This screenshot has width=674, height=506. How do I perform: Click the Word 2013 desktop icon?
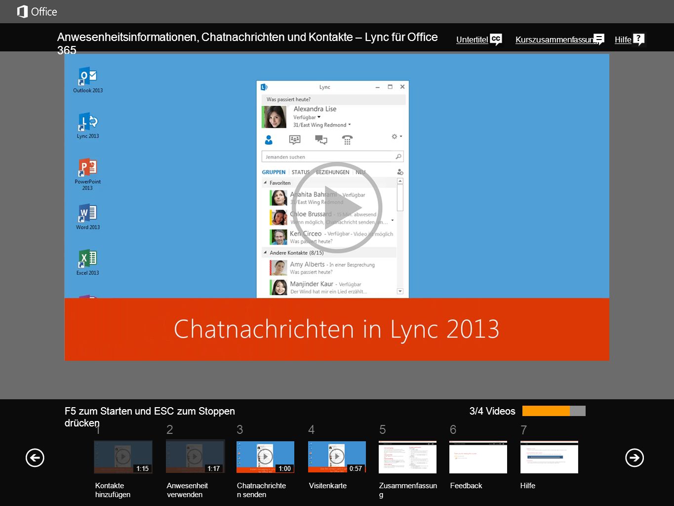88,217
